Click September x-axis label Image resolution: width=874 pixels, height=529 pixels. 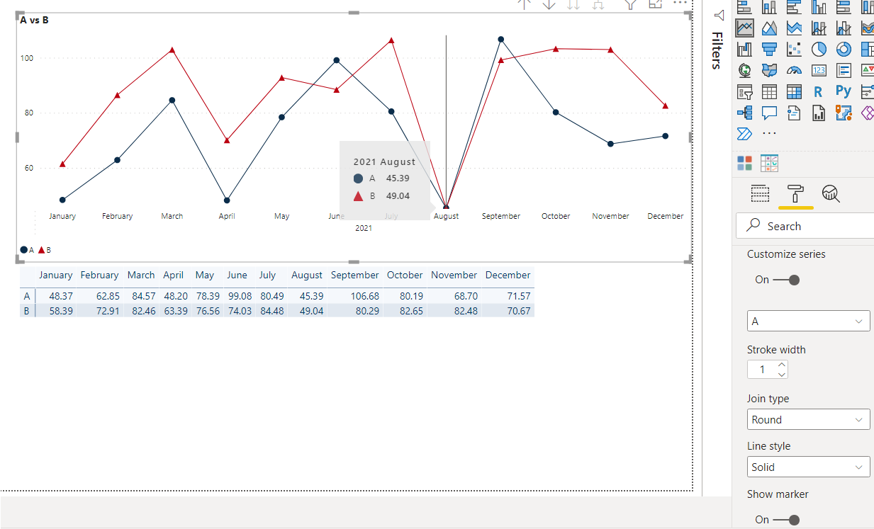(x=501, y=216)
